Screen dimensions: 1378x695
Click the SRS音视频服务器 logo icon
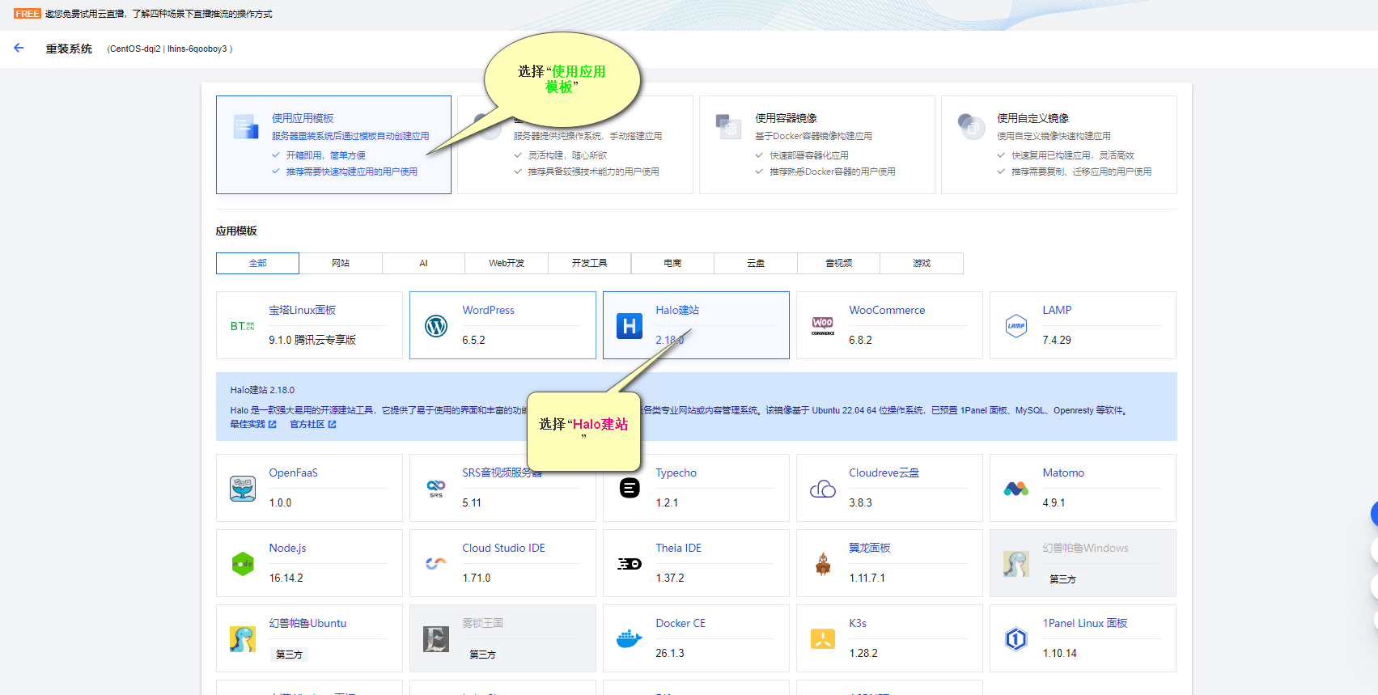(436, 489)
